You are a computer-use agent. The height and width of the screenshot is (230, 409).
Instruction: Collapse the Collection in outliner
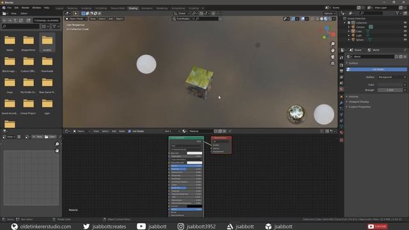[345, 23]
